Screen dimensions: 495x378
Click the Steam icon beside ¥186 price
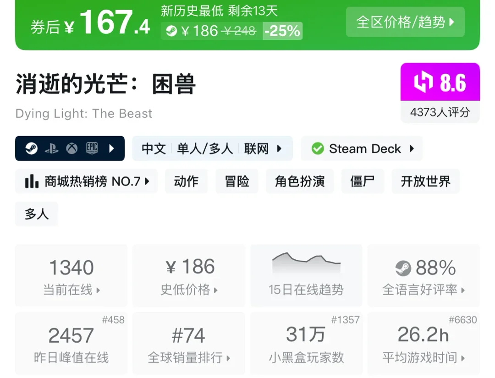coord(171,31)
